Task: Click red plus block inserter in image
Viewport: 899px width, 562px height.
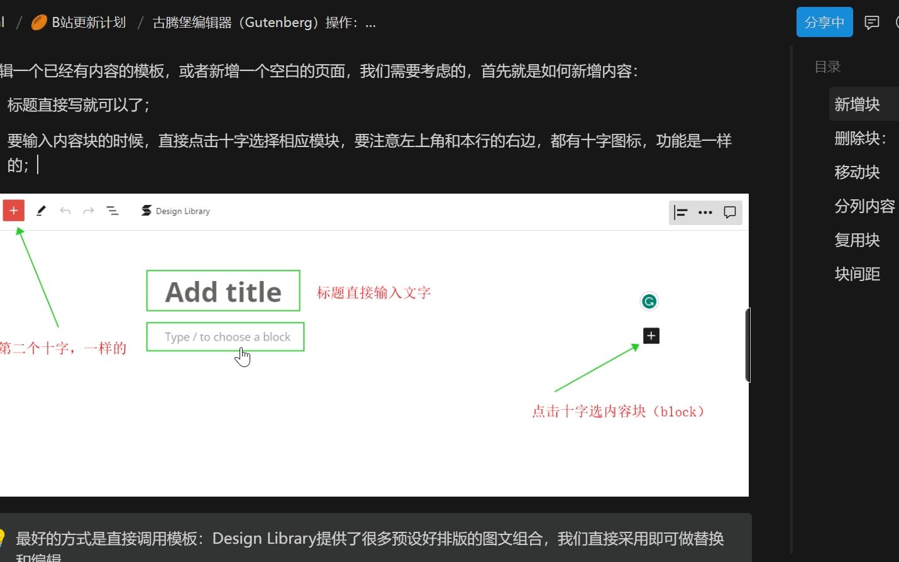Action: click(x=14, y=211)
